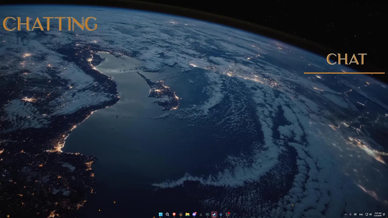This screenshot has height=218, width=388.
Task: Click the microphone tray icon
Action: (x=350, y=214)
